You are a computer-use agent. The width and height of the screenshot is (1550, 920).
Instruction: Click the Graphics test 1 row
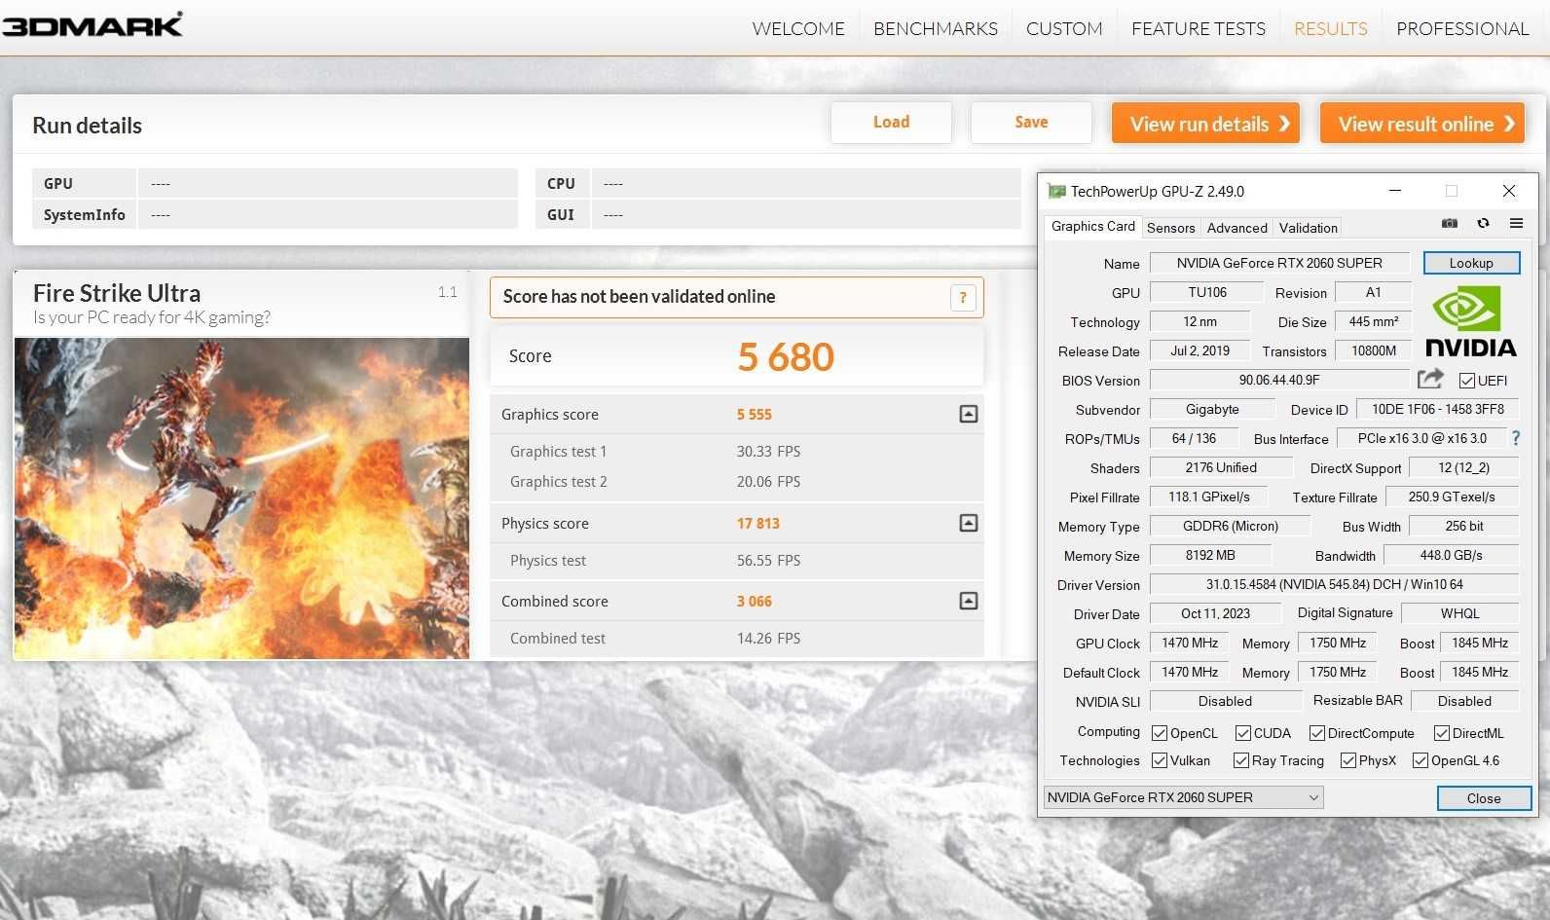(x=737, y=452)
